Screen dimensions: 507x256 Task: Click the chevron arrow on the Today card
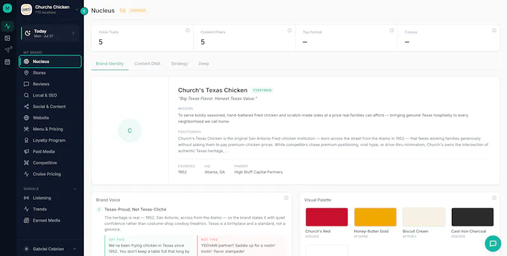(73, 34)
